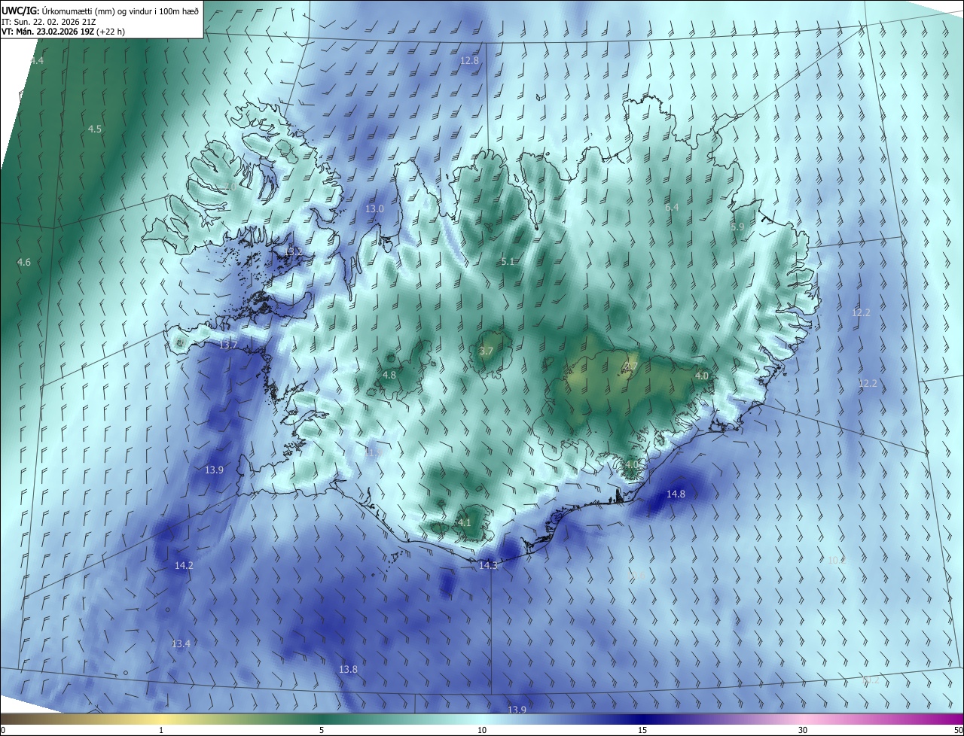Click the colorbar tick label "0"
The width and height of the screenshot is (964, 736).
(3, 731)
